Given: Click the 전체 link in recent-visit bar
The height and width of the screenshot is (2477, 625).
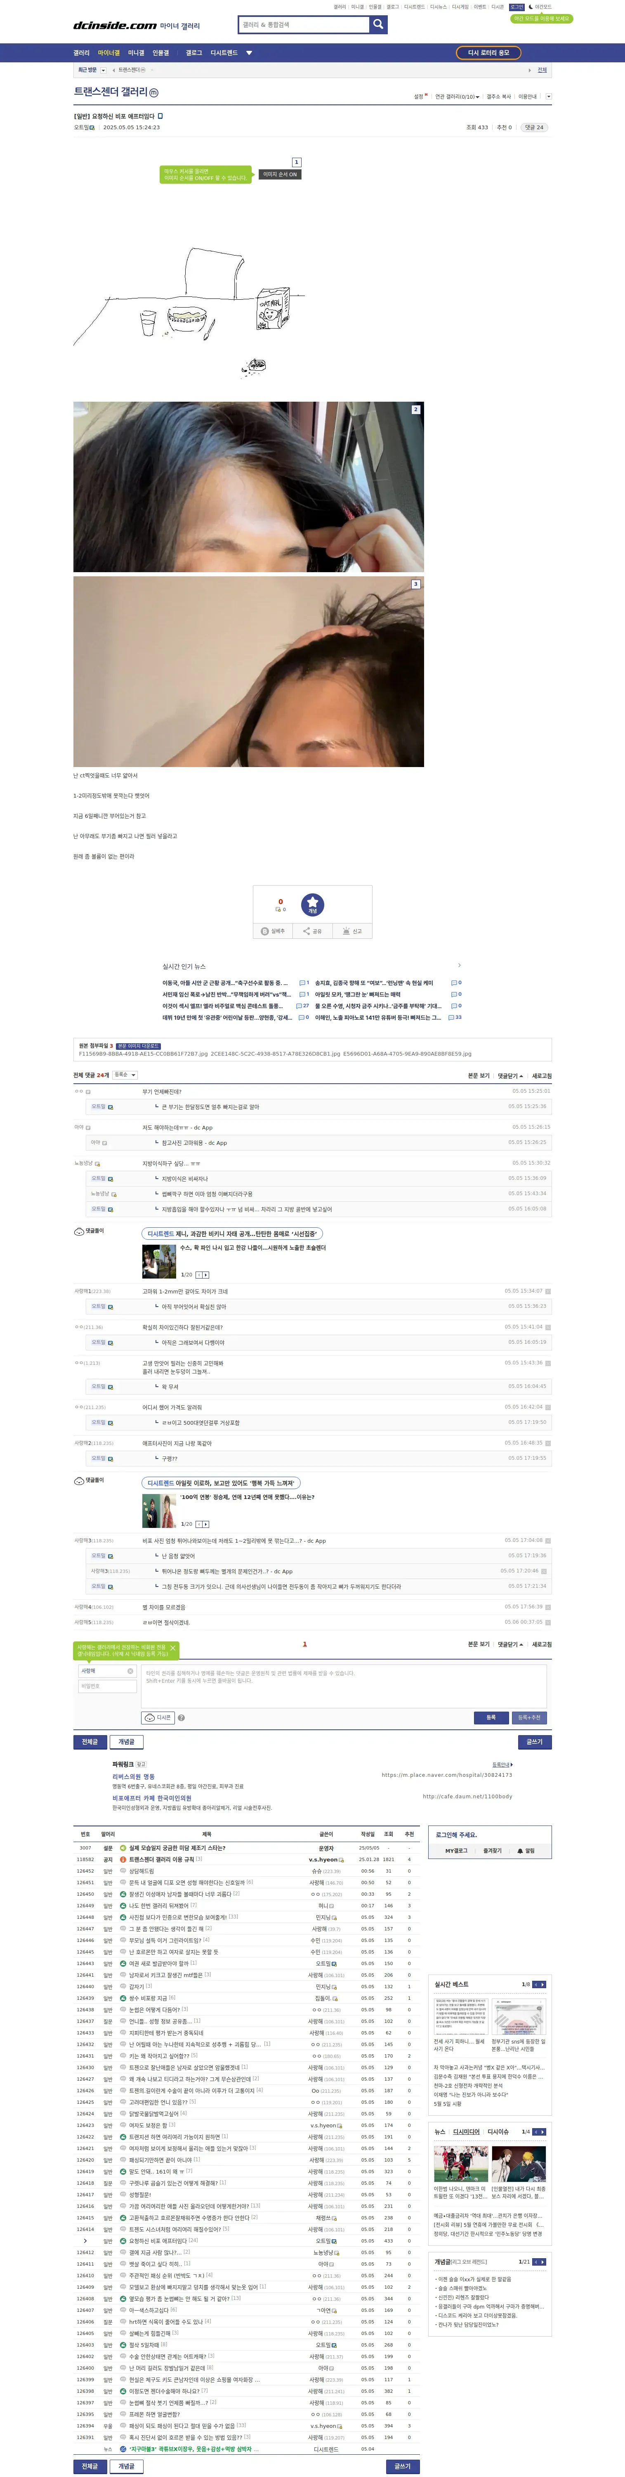Looking at the screenshot, I should pyautogui.click(x=542, y=70).
